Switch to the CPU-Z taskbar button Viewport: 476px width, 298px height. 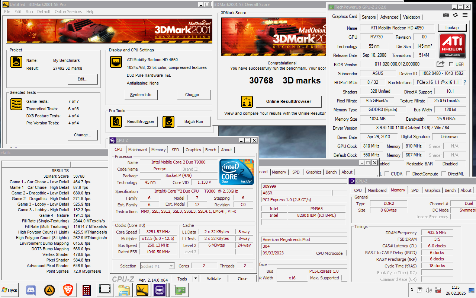160,290
